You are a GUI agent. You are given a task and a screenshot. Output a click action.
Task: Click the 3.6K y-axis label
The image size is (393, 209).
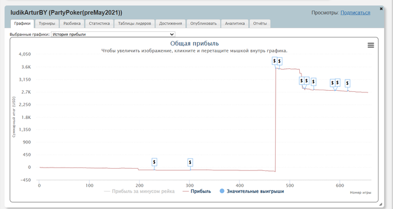pos(26,67)
